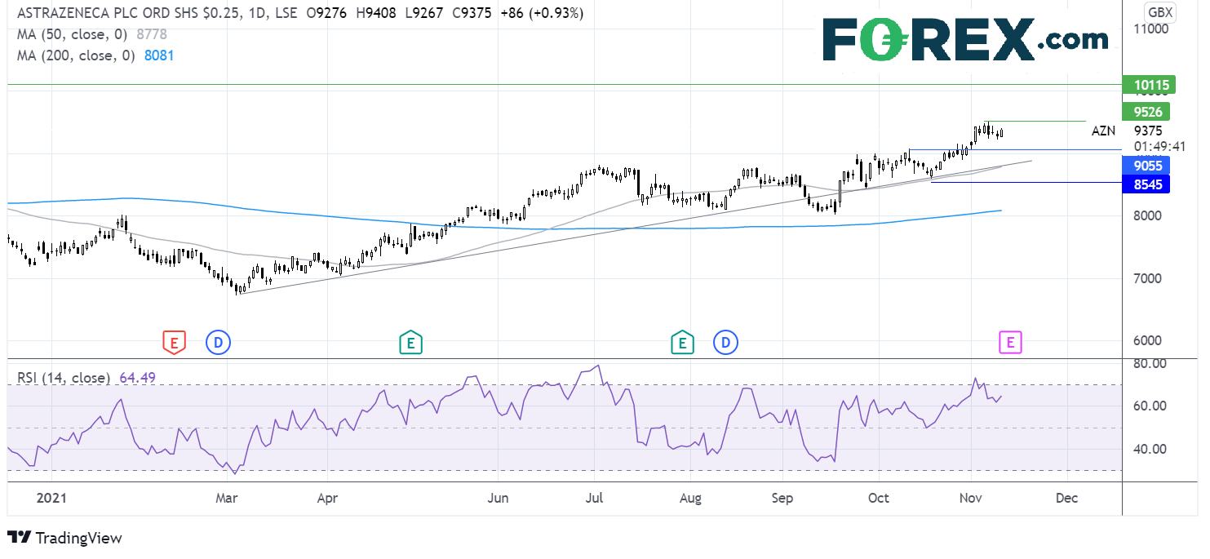Click the 40.00 RSI axis label
This screenshot has width=1210, height=559.
pos(1150,449)
